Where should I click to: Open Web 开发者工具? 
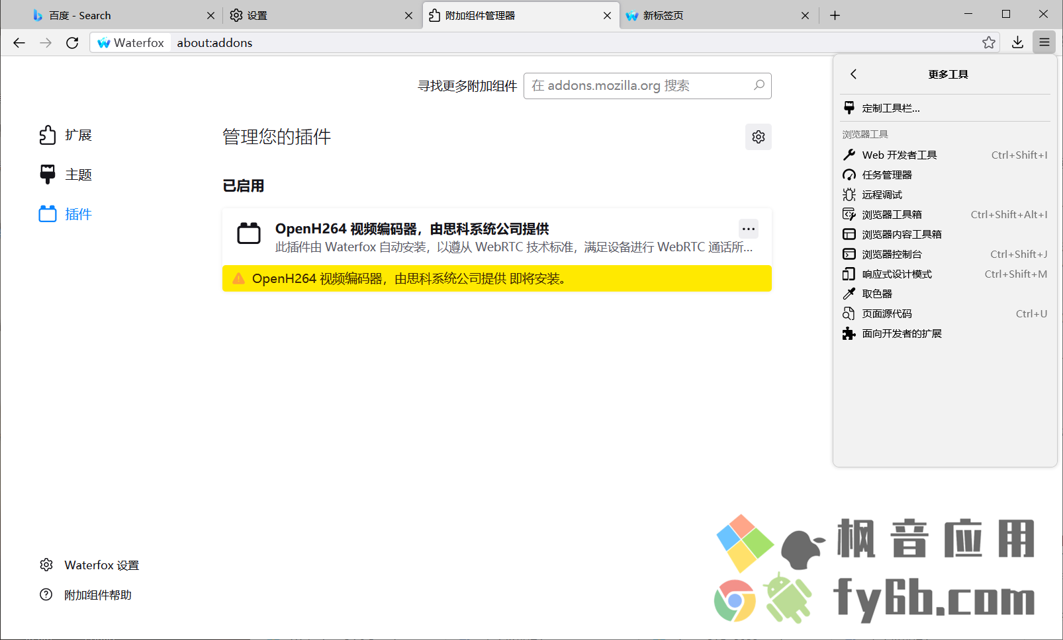pos(945,155)
